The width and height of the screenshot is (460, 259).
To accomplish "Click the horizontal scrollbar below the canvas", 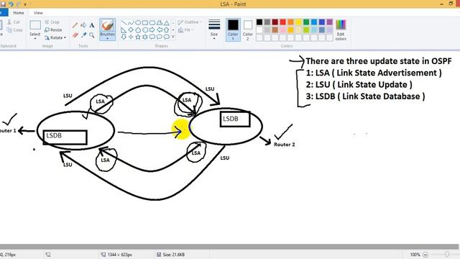I will [229, 247].
